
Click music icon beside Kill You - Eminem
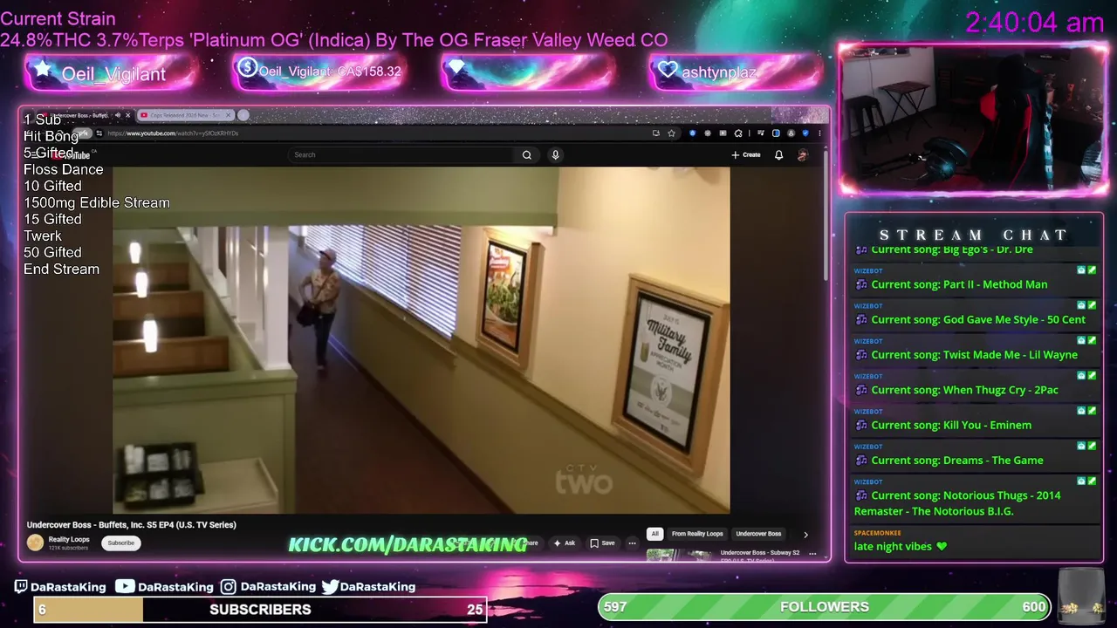tap(861, 426)
